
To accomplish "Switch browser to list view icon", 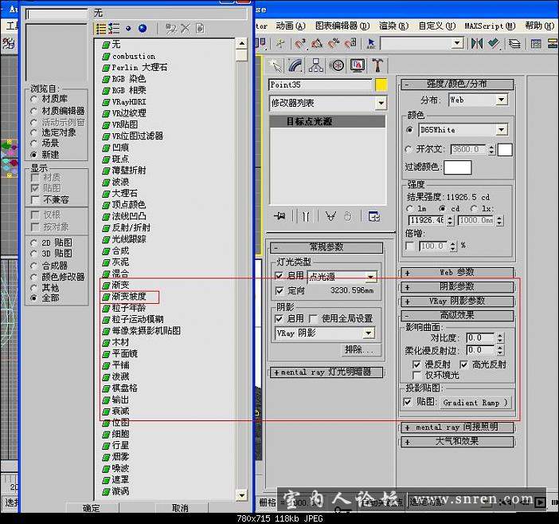I will point(101,29).
